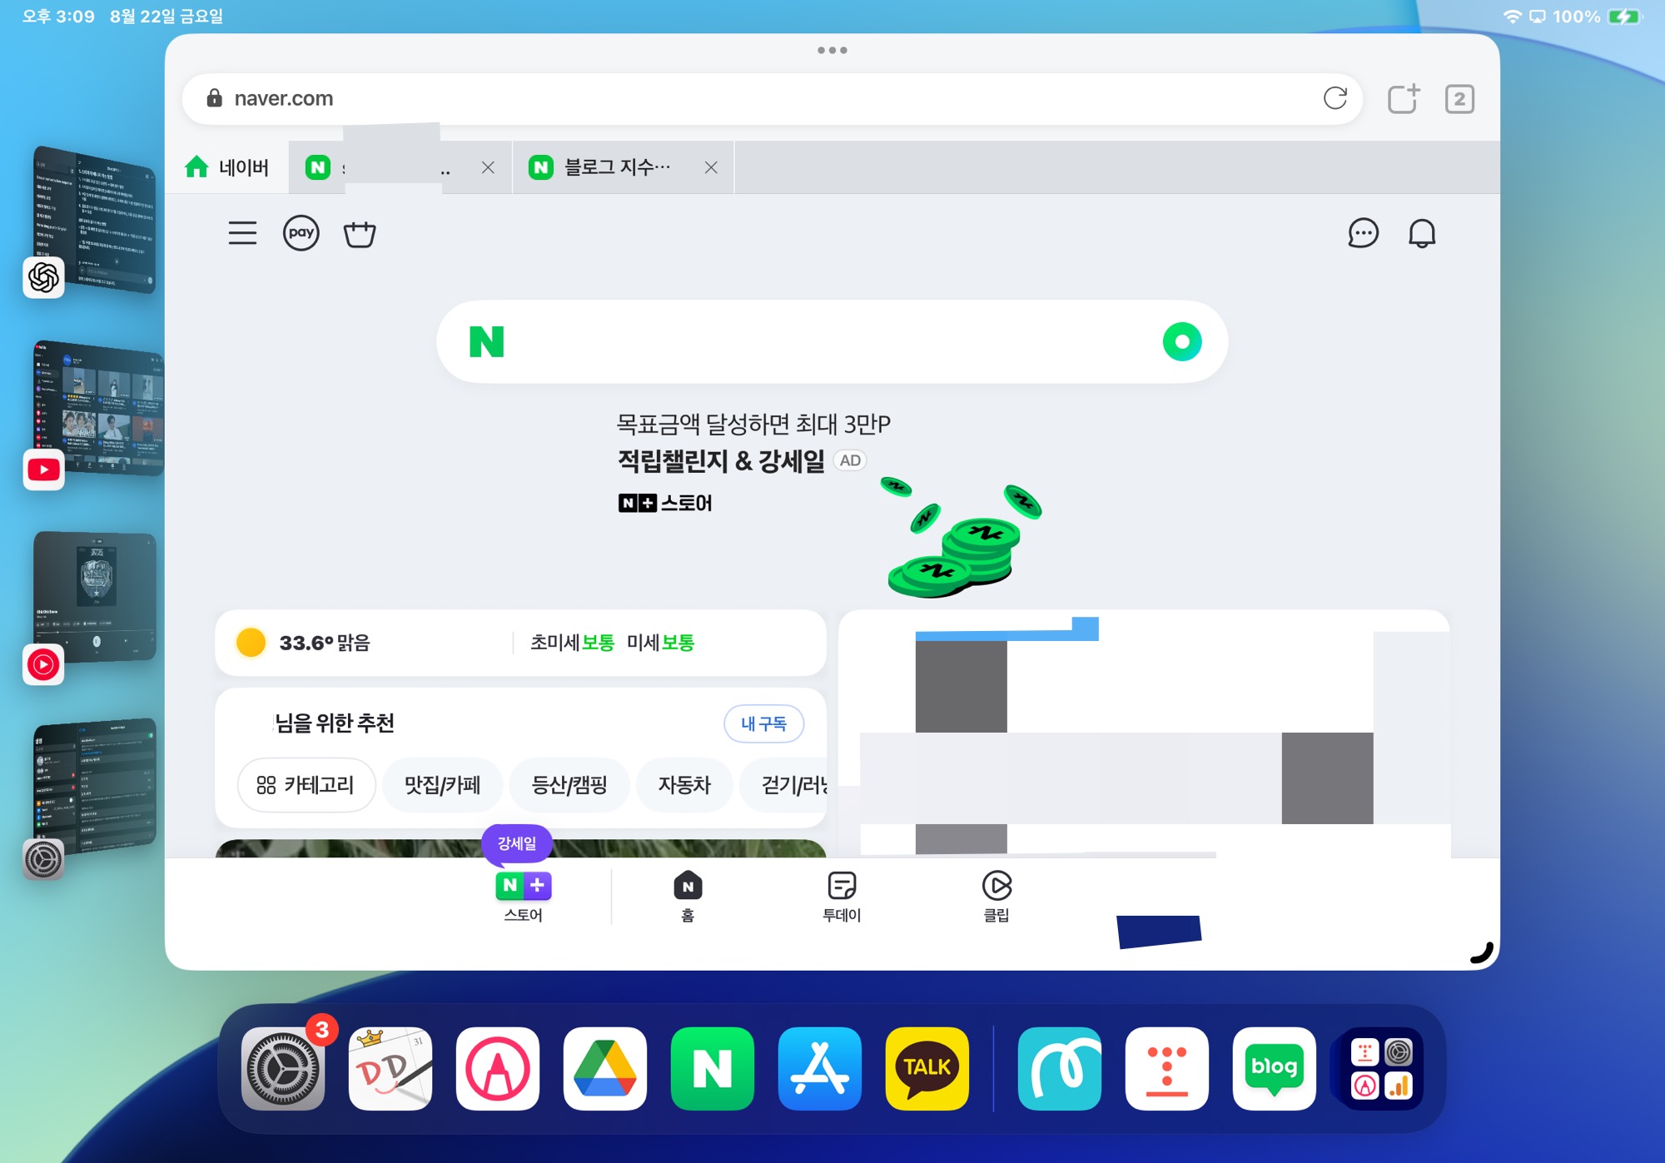
Task: Expand the 카테고리 category list
Action: click(x=306, y=785)
